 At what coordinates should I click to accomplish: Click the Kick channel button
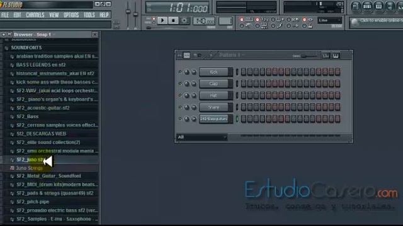[213, 72]
